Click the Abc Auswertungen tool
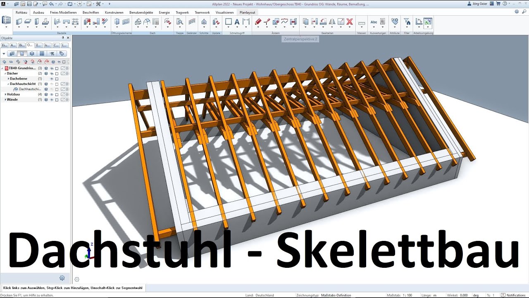This screenshot has height=298, width=529. (374, 22)
